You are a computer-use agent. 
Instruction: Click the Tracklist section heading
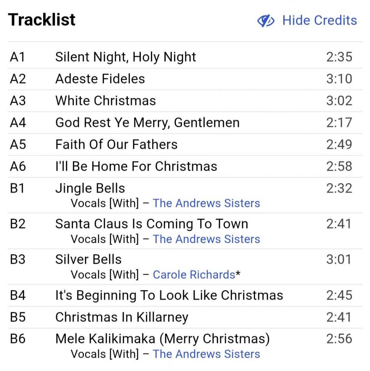(42, 20)
